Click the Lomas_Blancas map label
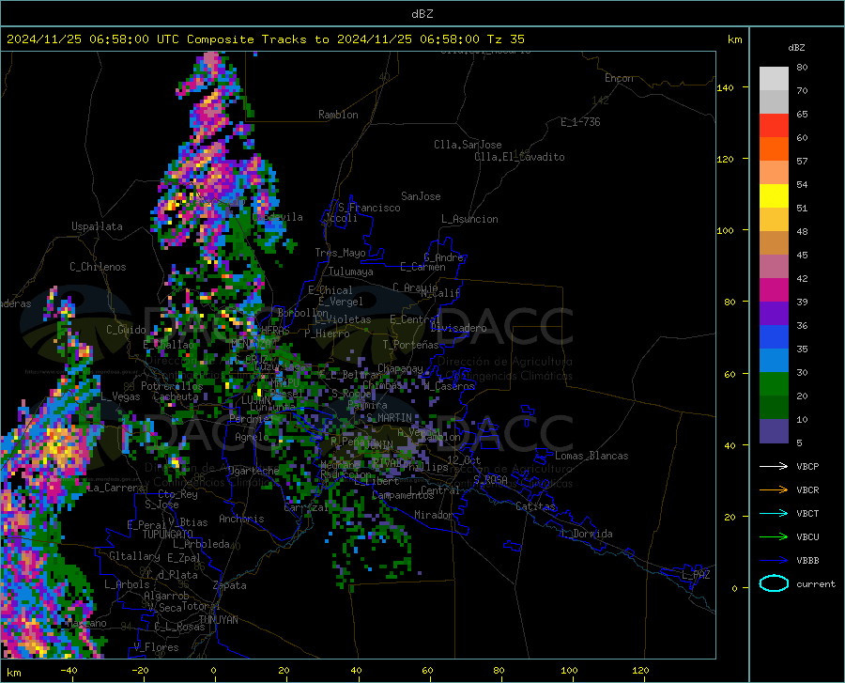 (x=591, y=456)
